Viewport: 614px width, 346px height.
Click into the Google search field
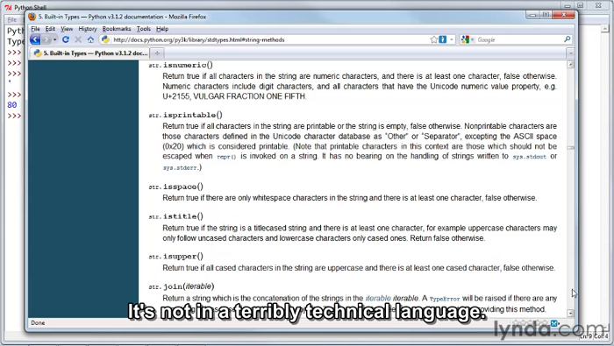click(x=519, y=39)
